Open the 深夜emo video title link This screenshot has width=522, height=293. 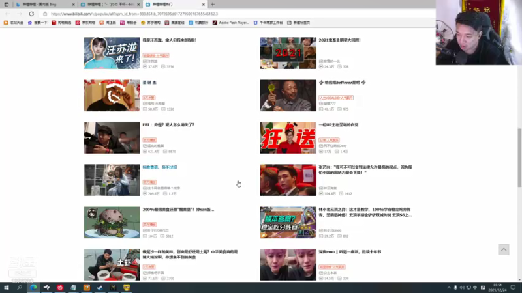pyautogui.click(x=350, y=252)
